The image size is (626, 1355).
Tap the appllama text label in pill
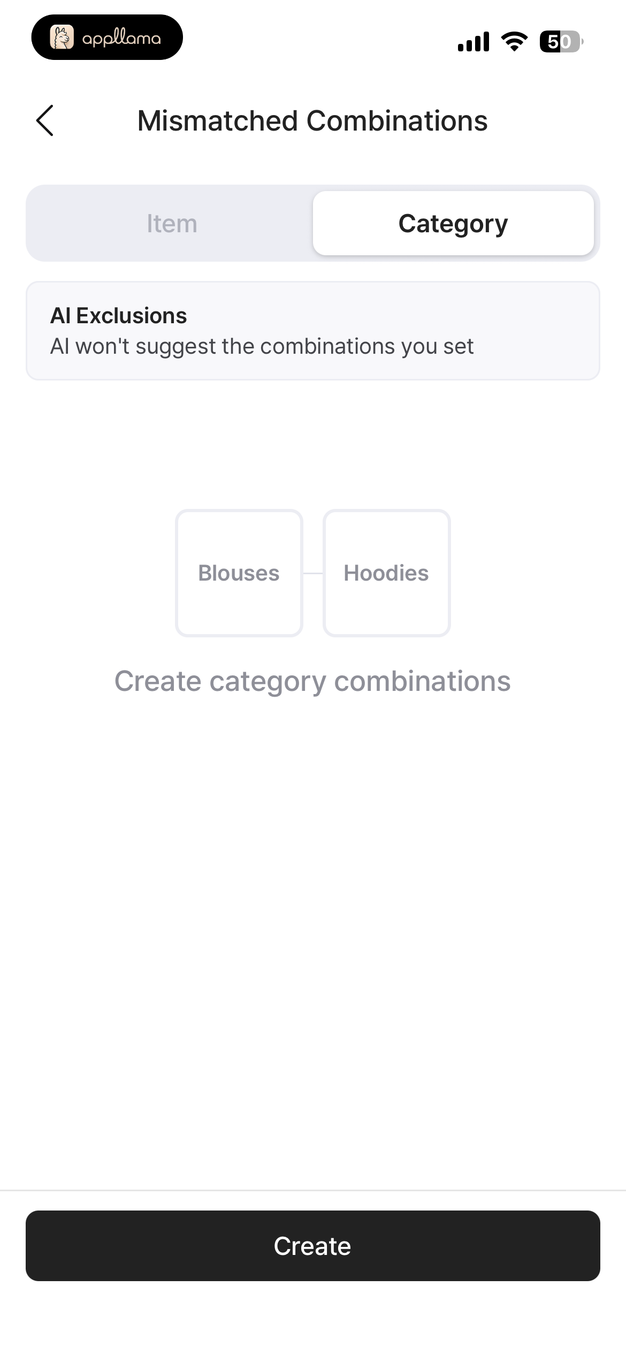coord(121,38)
